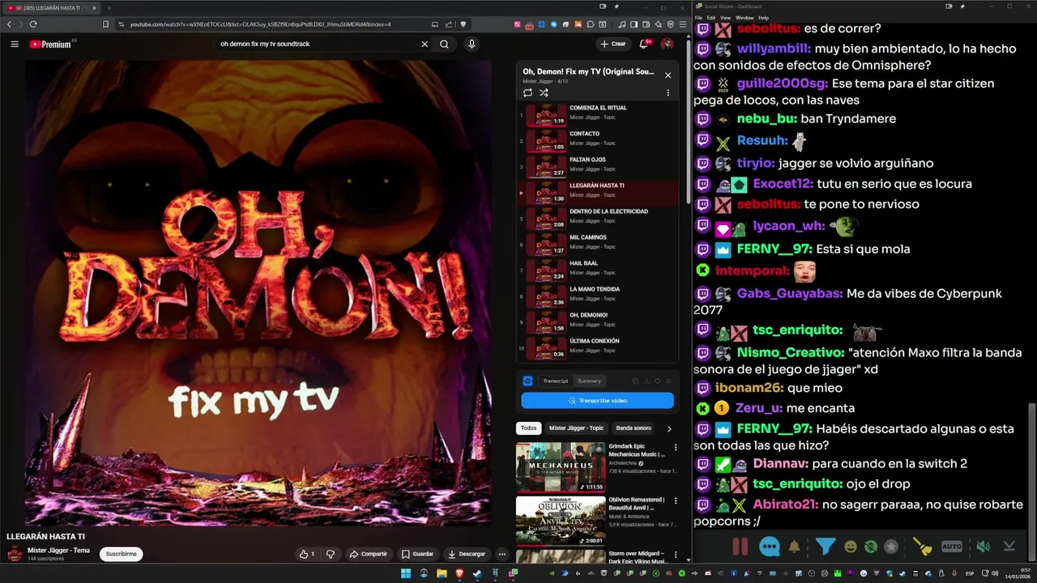The height and width of the screenshot is (583, 1037).
Task: Bookmark this page in the browser
Action: tap(105, 24)
